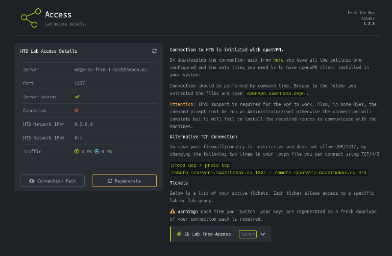Click the version number 1.2.8
The width and height of the screenshot is (392, 256).
click(369, 23)
